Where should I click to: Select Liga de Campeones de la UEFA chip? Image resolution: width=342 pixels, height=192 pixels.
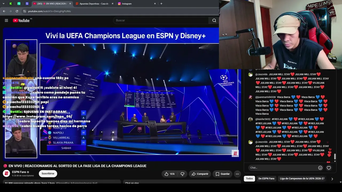coord(302,179)
